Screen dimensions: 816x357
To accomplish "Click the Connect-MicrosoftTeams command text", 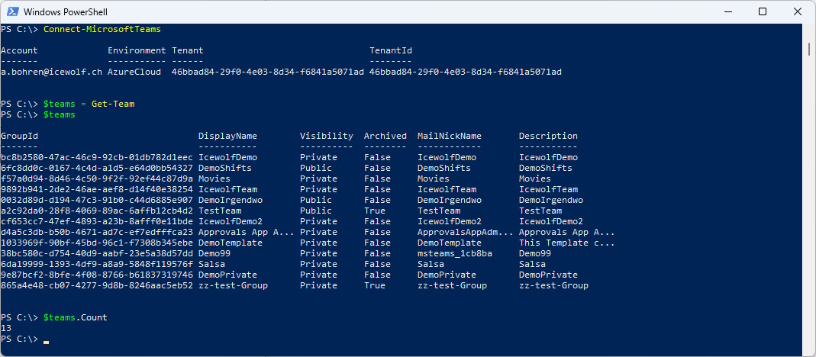I will (102, 29).
